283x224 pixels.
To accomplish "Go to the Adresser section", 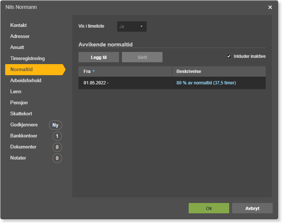I will coord(20,36).
